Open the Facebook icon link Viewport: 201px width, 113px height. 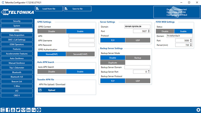pyautogui.click(x=8, y=110)
